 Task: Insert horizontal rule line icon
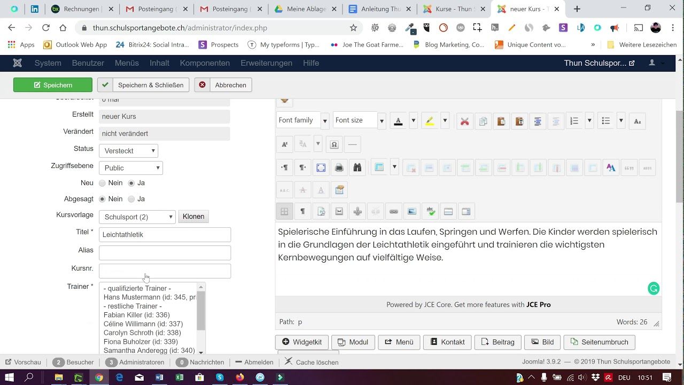coord(352,144)
